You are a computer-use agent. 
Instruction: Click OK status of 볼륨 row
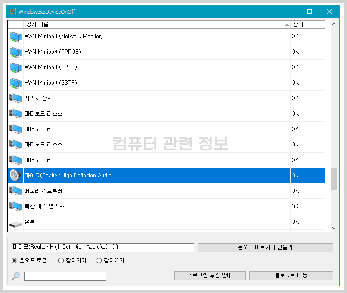pos(295,222)
